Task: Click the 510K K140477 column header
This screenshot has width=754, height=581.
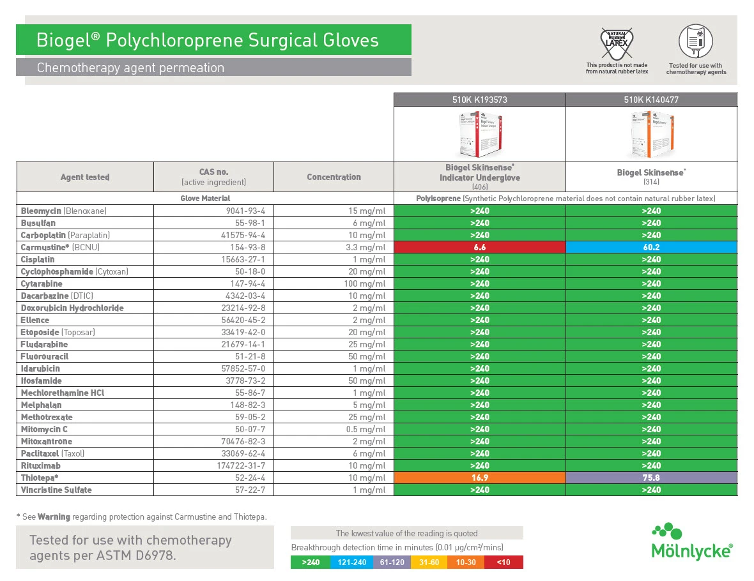Action: pos(652,100)
